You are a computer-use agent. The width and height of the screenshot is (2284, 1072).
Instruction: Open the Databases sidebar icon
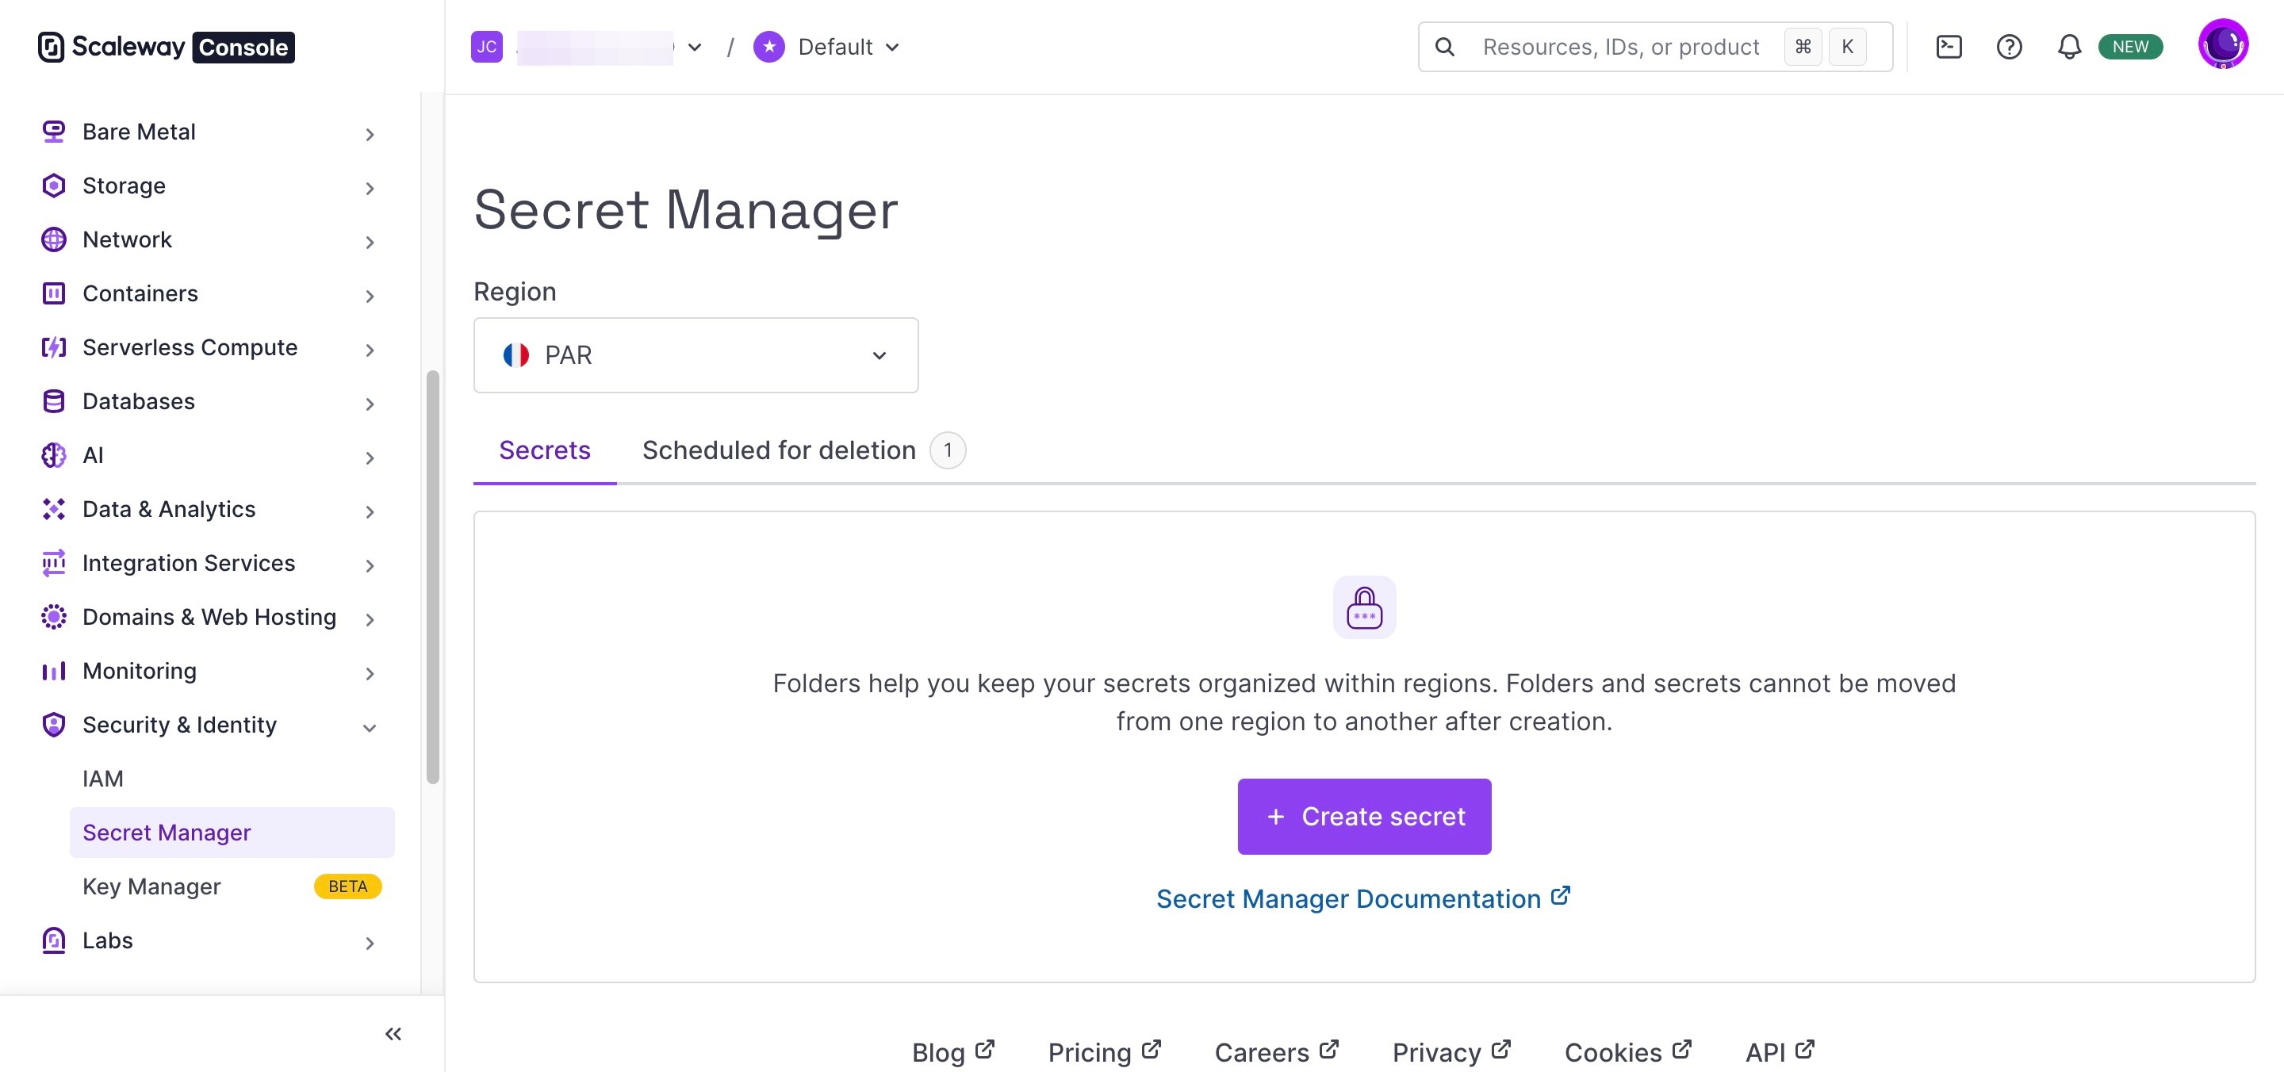54,402
